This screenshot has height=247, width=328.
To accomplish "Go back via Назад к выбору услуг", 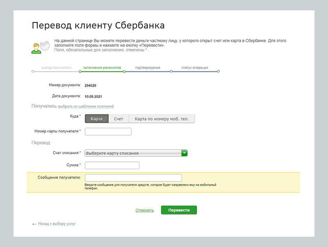I will point(57,224).
